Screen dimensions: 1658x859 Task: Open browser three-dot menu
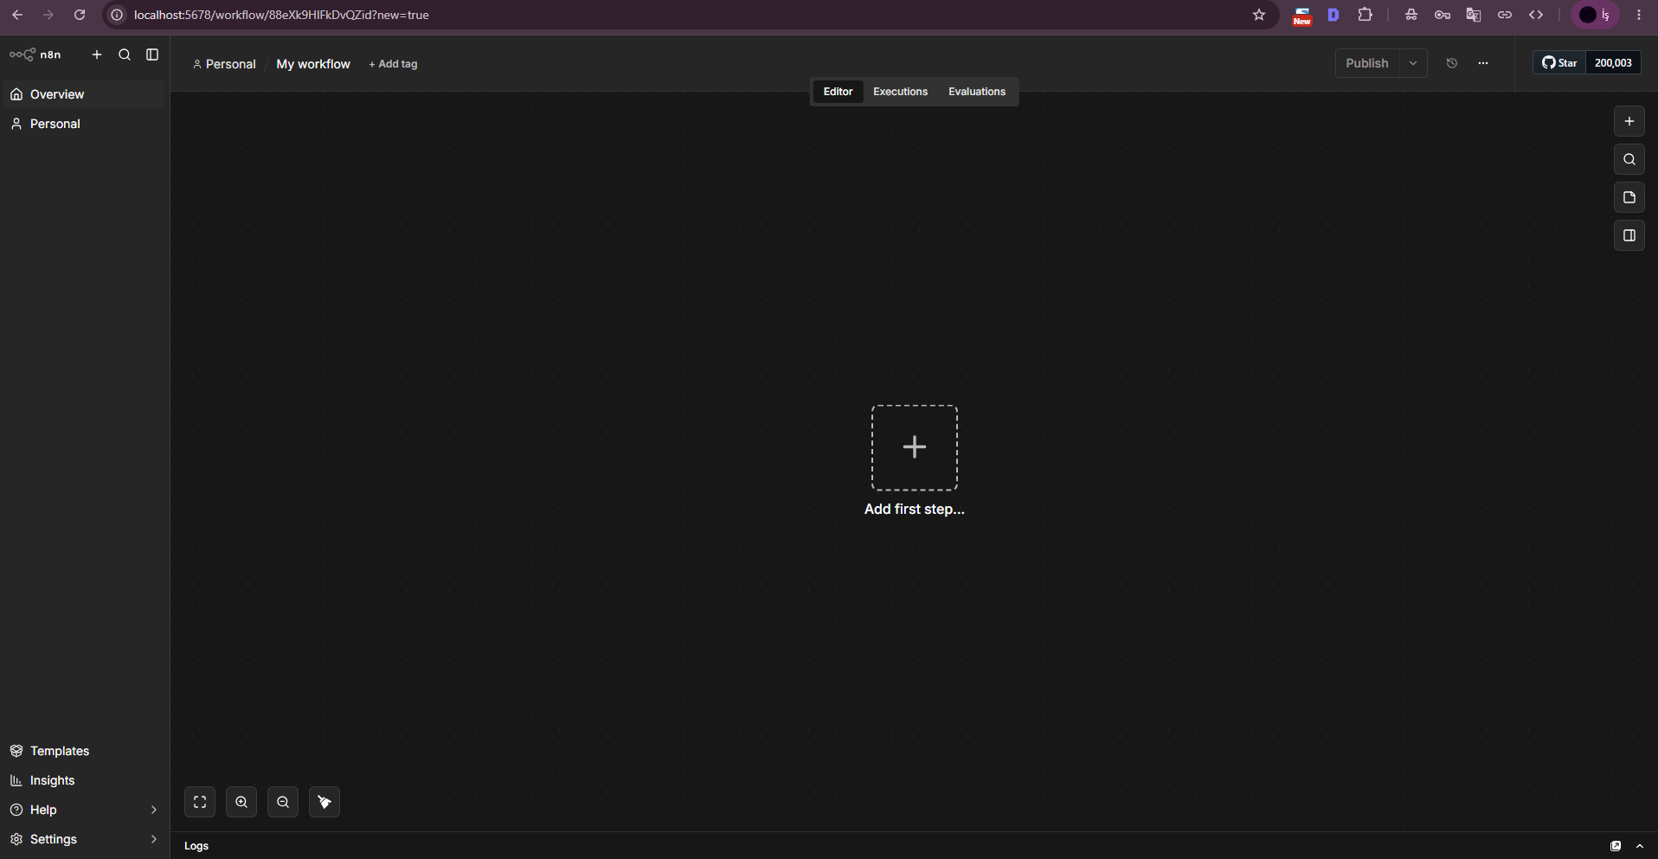pyautogui.click(x=1639, y=15)
